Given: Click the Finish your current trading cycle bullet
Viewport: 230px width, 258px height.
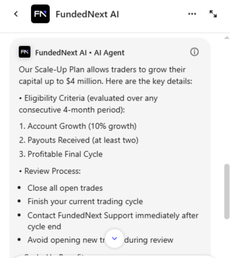Looking at the screenshot, I should tap(85, 201).
